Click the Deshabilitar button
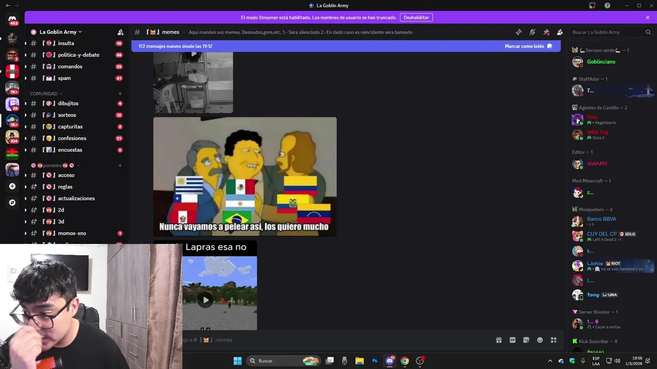Viewport: 657px width, 369px height. point(416,17)
